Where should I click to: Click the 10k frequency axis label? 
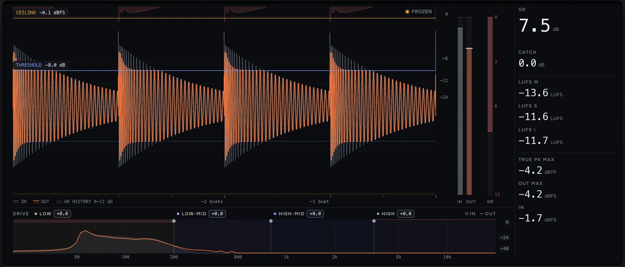pos(447,257)
